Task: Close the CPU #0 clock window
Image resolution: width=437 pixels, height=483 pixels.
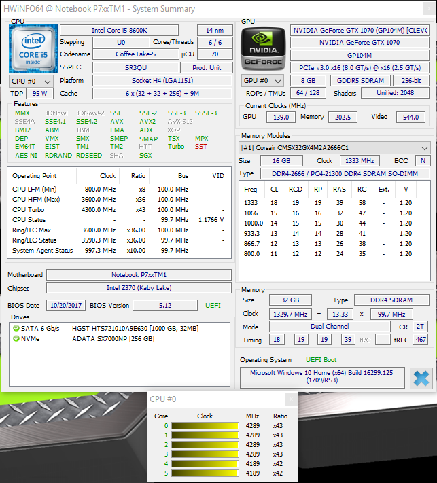Action: 291,399
